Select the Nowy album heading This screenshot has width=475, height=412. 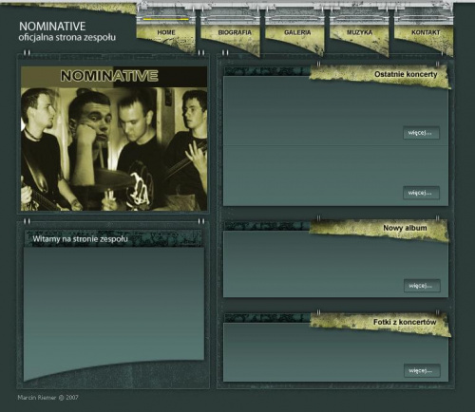[405, 228]
